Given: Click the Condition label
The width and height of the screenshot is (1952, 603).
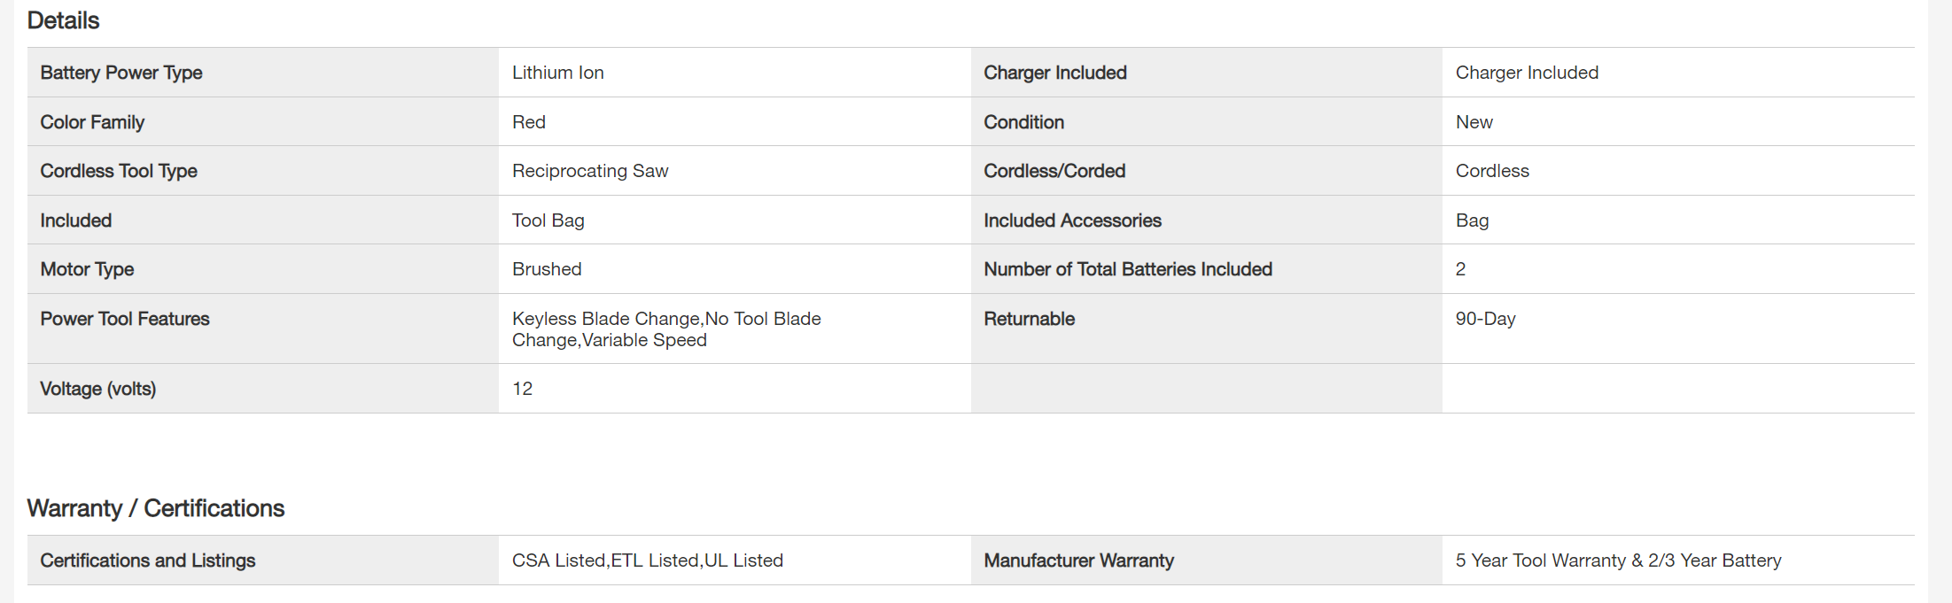Looking at the screenshot, I should pos(1023,122).
